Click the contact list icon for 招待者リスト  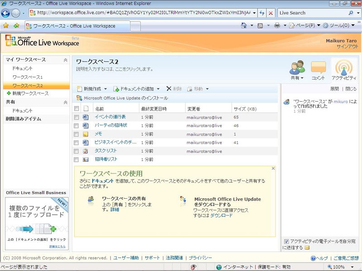(86, 159)
